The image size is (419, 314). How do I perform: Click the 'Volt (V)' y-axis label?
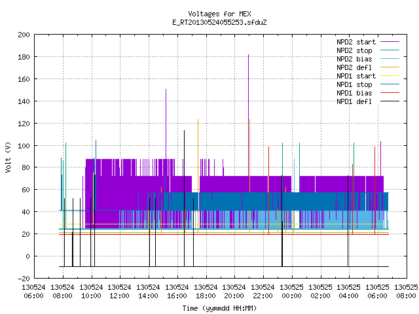pos(8,157)
